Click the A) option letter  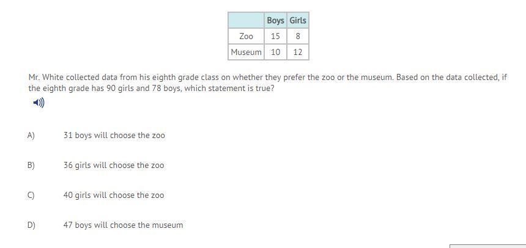[31, 136]
